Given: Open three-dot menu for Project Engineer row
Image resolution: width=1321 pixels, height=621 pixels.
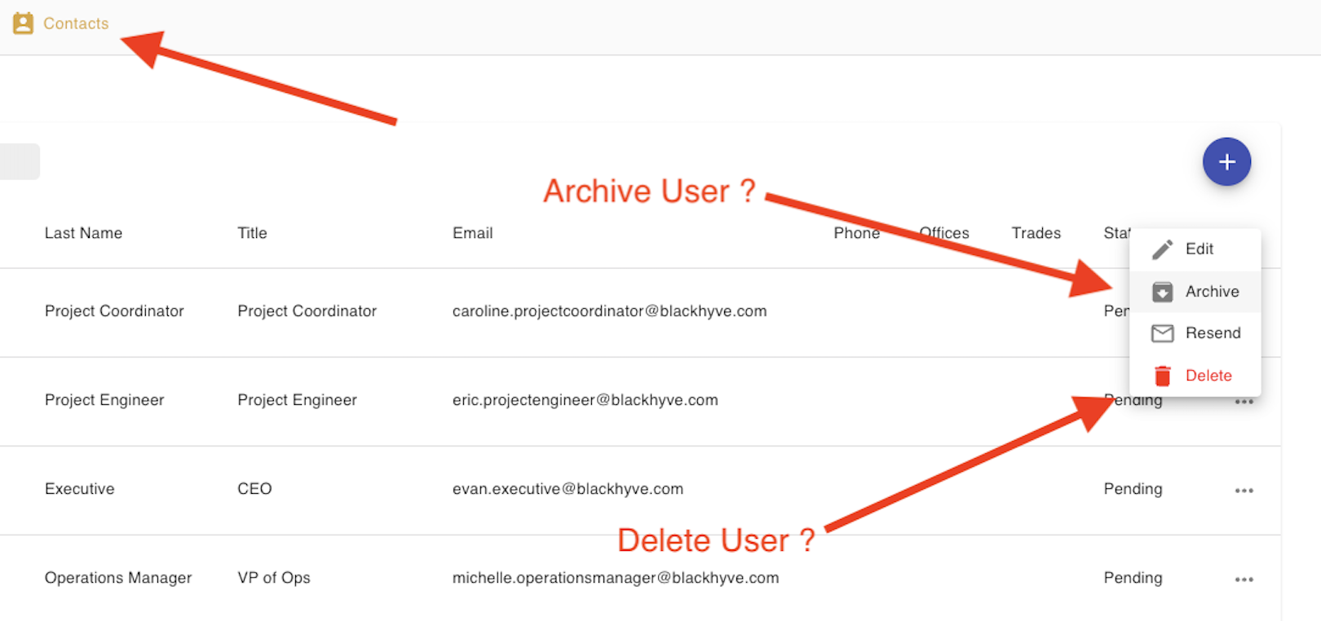Looking at the screenshot, I should coord(1244,401).
